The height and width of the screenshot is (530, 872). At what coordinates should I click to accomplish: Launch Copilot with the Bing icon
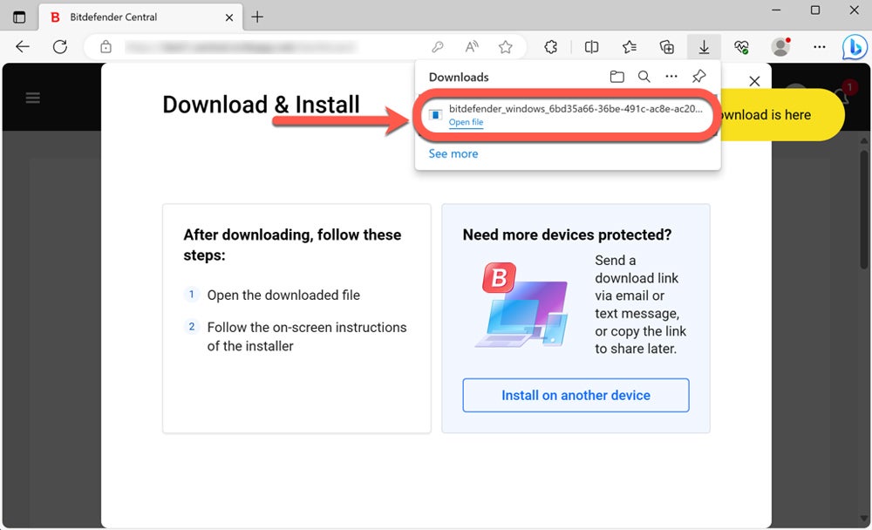tap(854, 47)
